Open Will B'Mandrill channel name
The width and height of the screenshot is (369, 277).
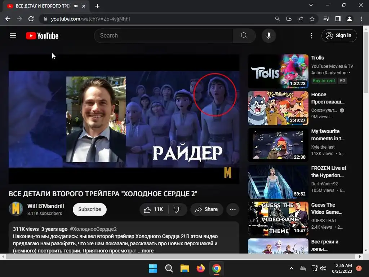tap(46, 206)
